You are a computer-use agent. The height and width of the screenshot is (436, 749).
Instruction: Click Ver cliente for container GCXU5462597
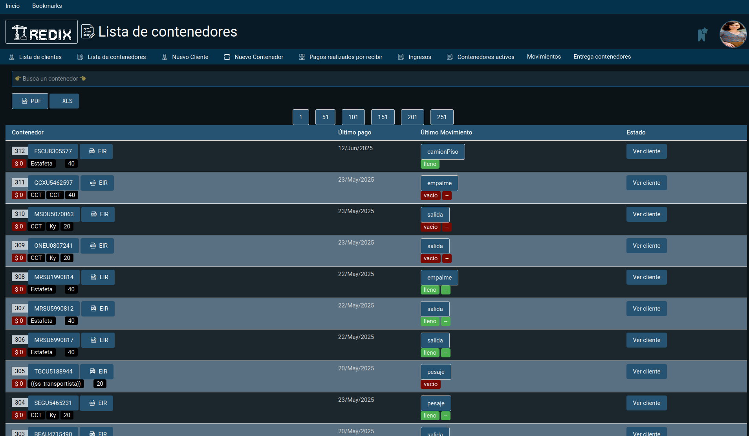(x=646, y=183)
